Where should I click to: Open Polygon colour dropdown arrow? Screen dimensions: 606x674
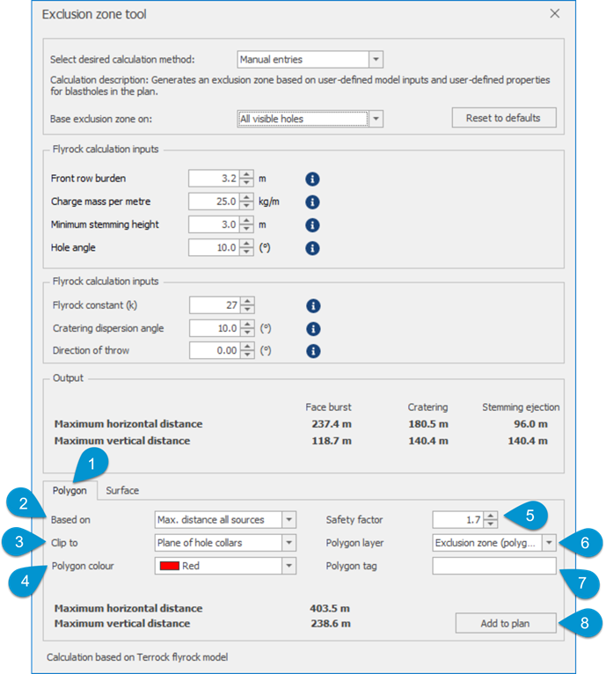tap(289, 566)
